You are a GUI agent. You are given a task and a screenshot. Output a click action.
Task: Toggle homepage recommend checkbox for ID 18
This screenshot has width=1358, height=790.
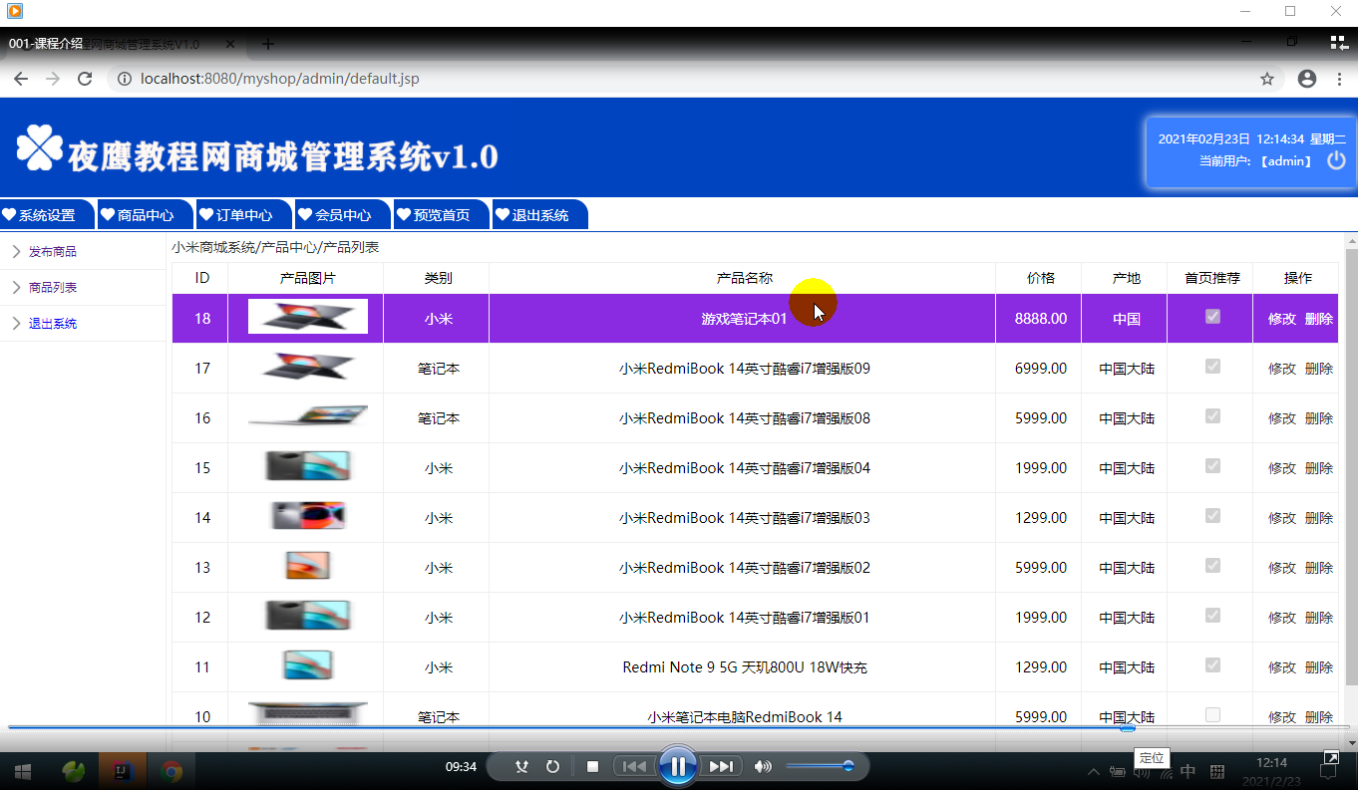click(1212, 317)
